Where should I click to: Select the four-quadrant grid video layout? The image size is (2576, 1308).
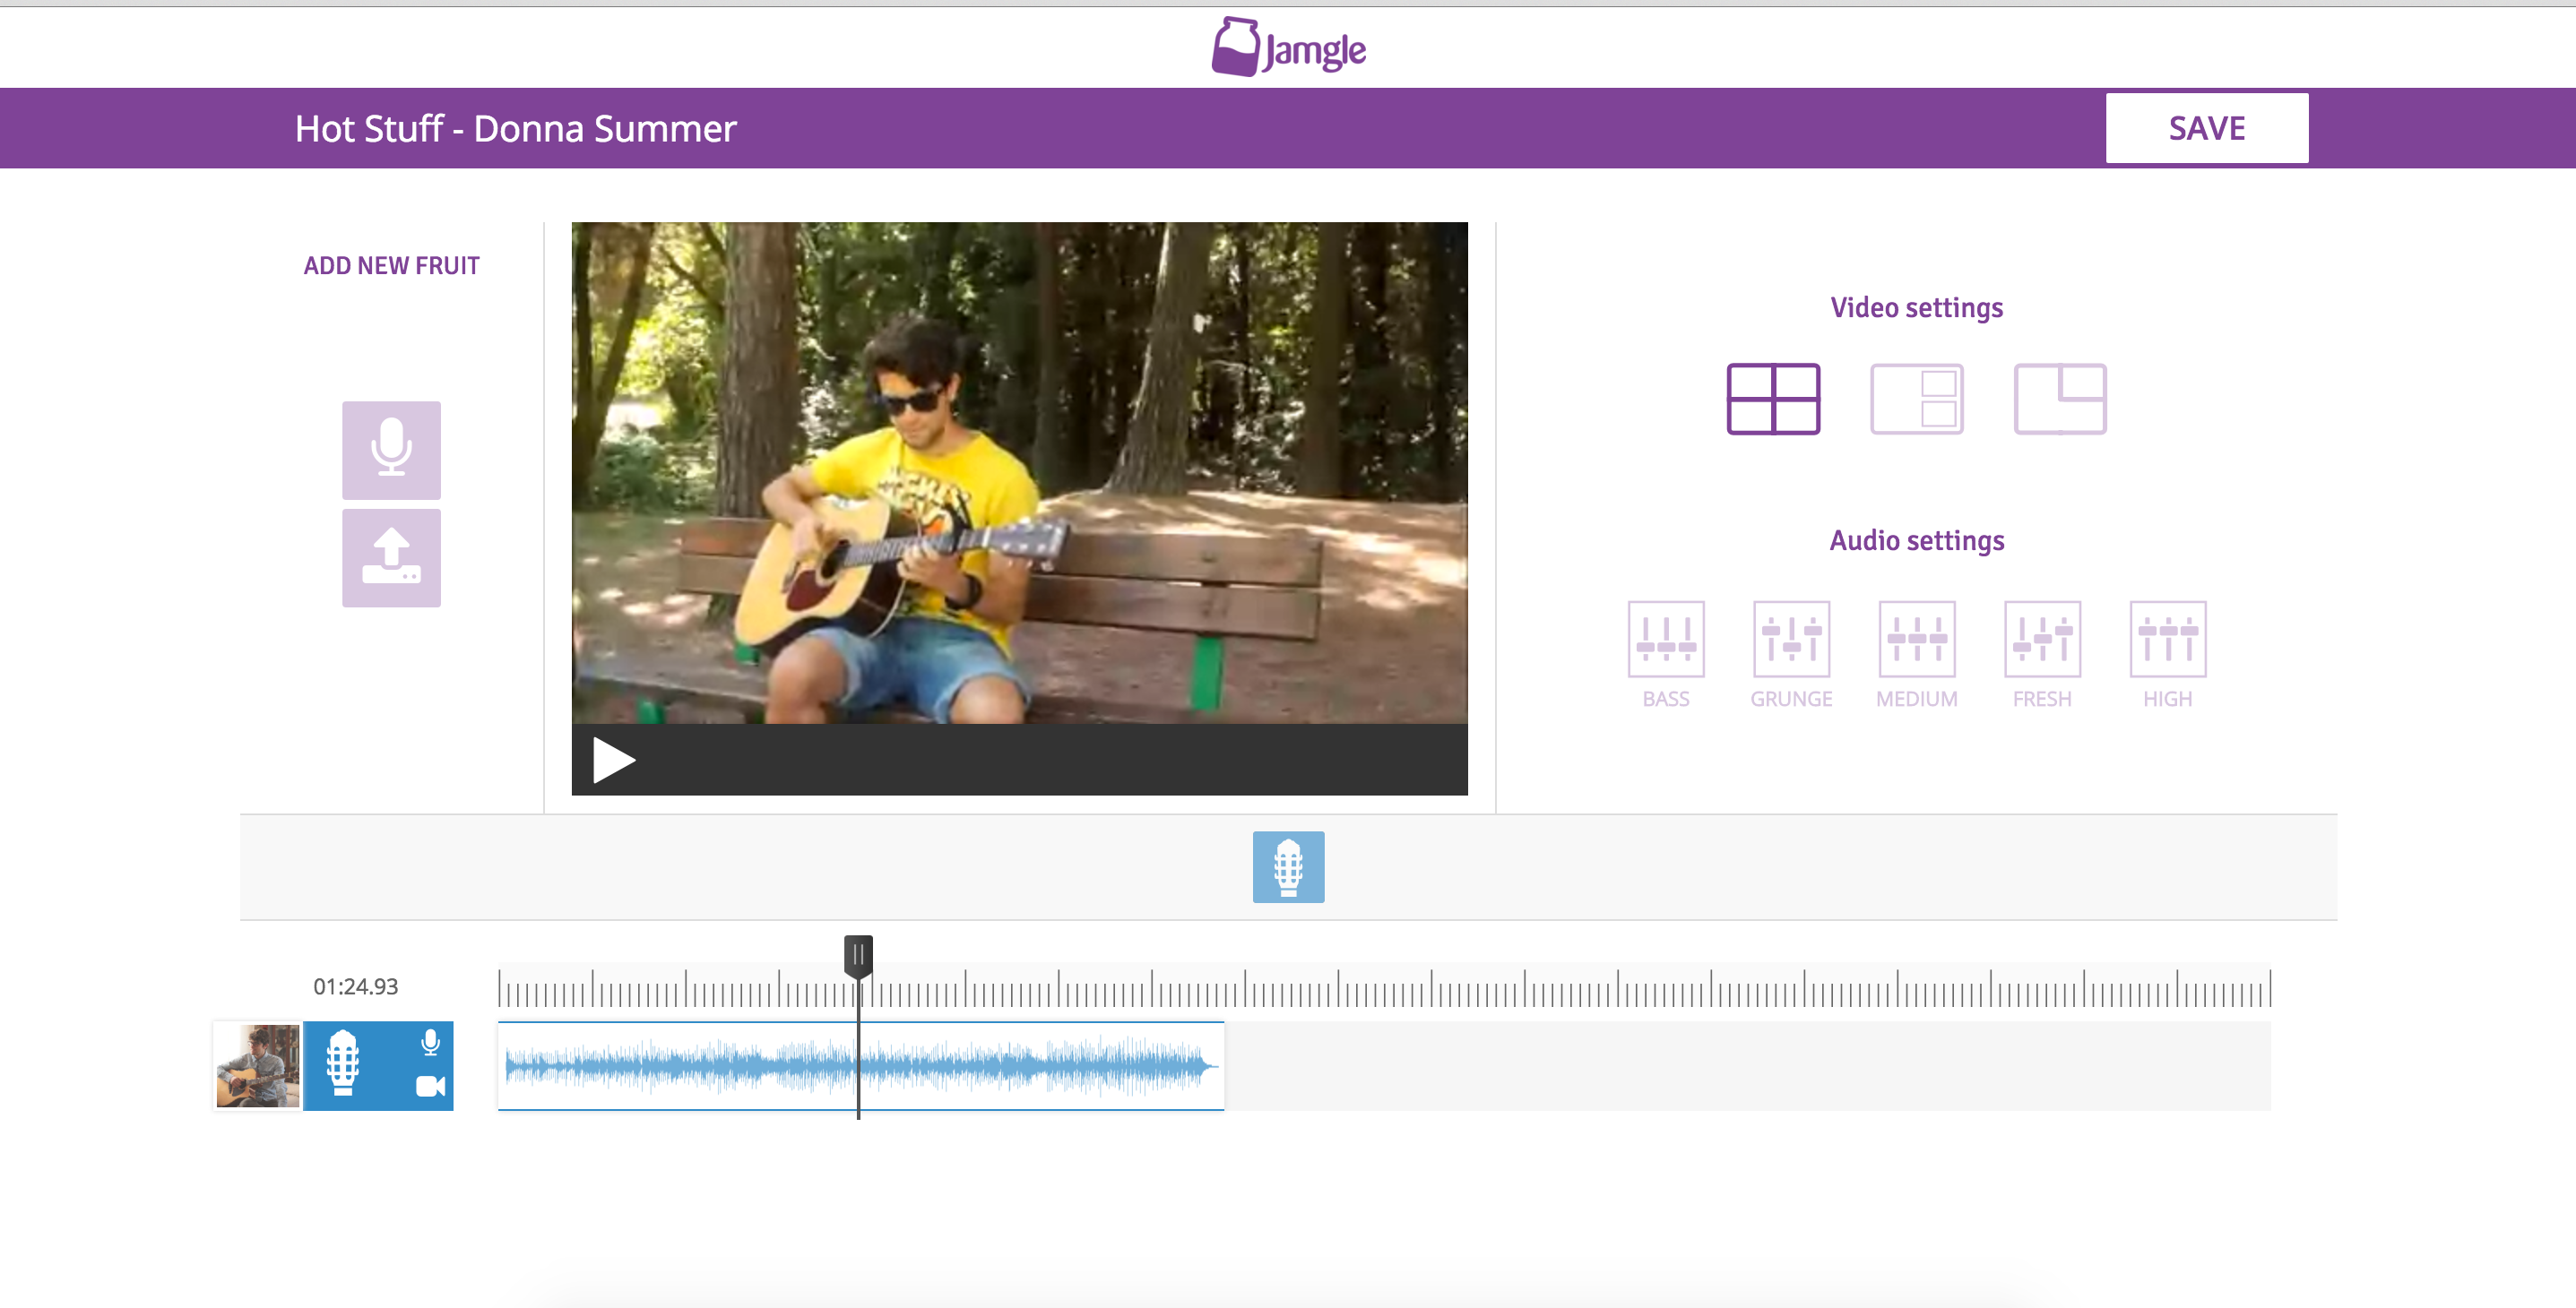1773,399
